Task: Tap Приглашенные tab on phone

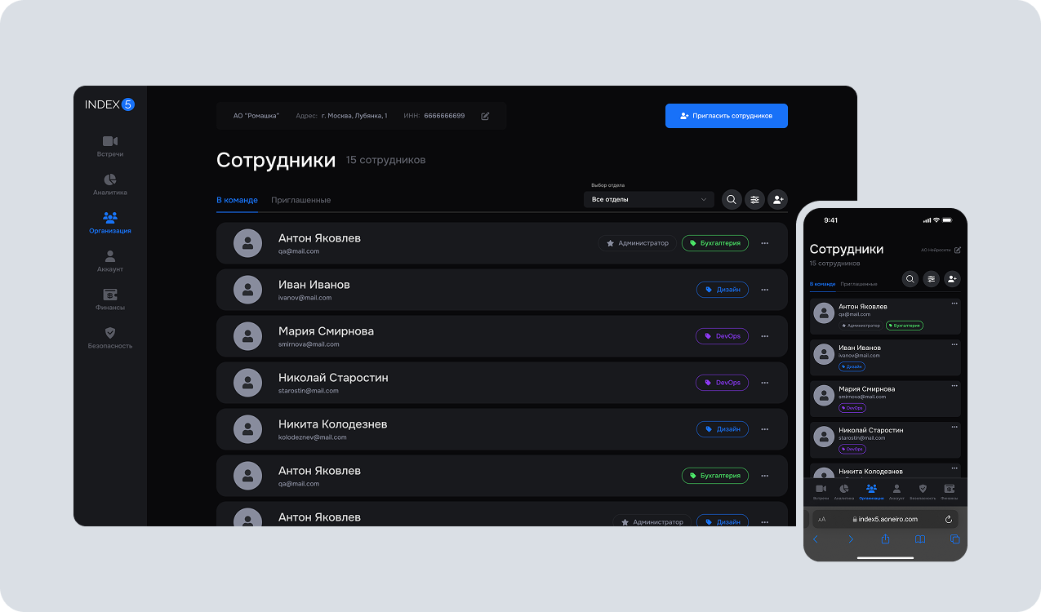Action: (x=859, y=284)
